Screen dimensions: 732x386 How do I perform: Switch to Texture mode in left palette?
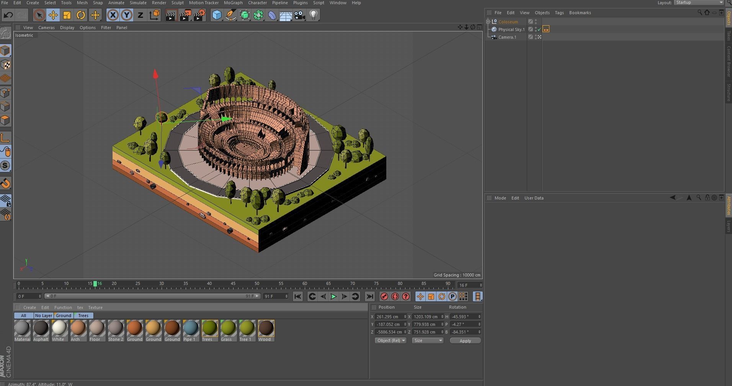tap(5, 65)
